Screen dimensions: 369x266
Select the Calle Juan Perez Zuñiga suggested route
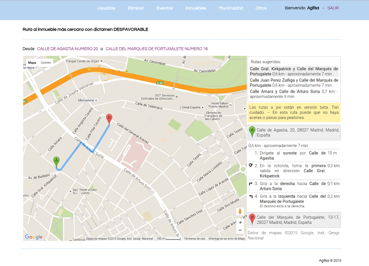point(294,83)
